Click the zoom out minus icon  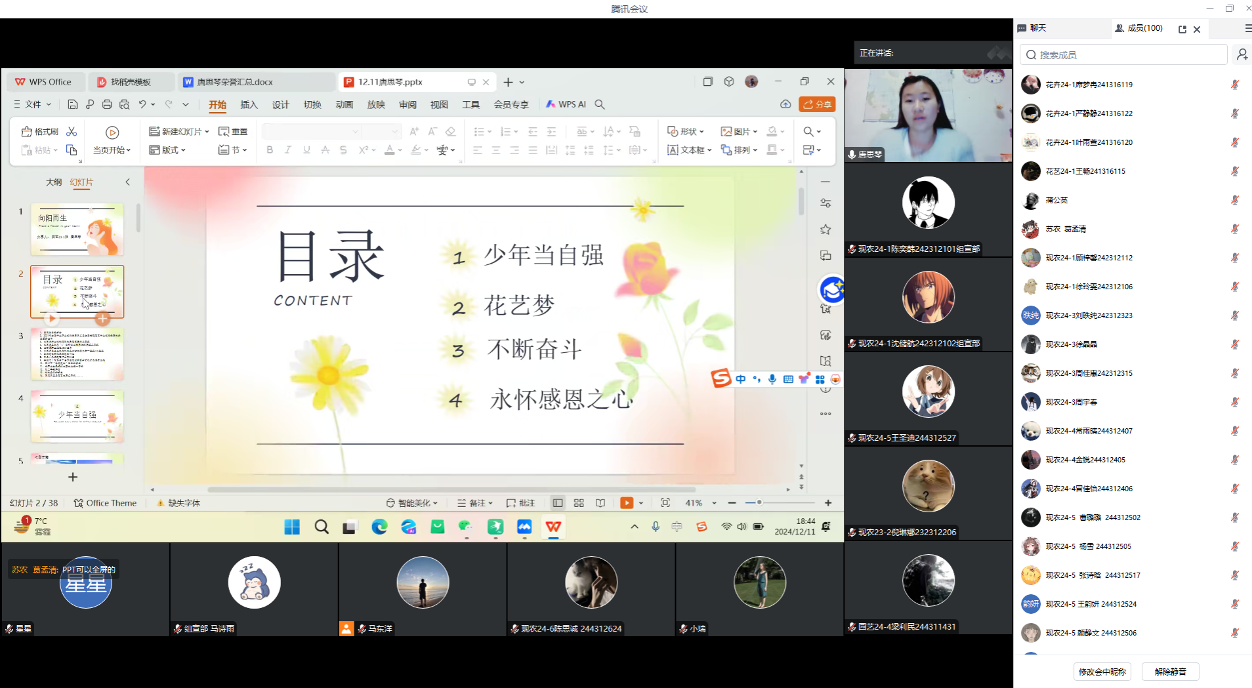click(732, 503)
